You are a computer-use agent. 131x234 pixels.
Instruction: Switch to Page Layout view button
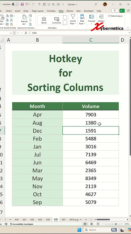[x=92, y=224]
